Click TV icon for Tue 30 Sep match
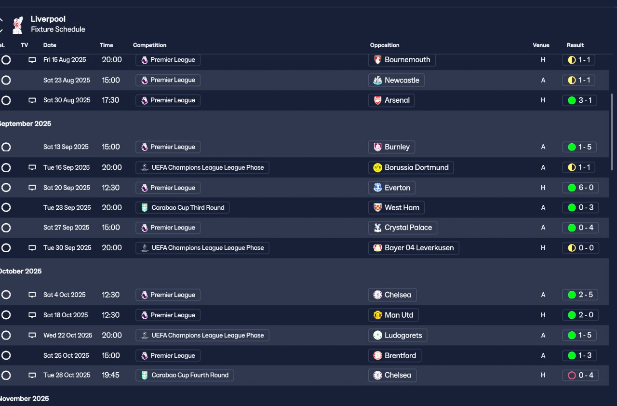The height and width of the screenshot is (406, 617). pyautogui.click(x=32, y=248)
